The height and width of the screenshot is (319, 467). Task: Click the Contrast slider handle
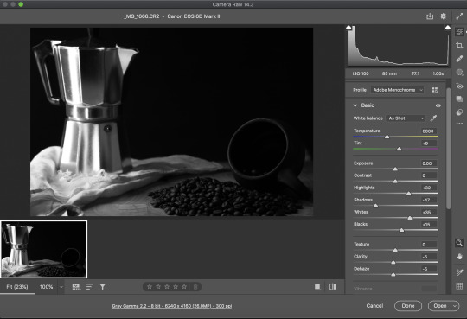(x=395, y=181)
